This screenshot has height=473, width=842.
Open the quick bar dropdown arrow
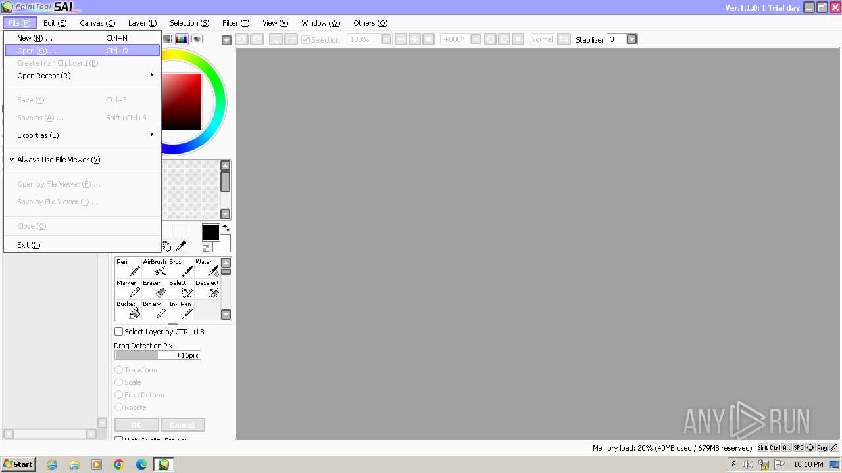(227, 40)
